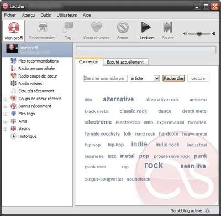Image resolution: width=221 pixels, height=216 pixels.
Task: Open the artiste search type dropdown
Action: [x=145, y=78]
